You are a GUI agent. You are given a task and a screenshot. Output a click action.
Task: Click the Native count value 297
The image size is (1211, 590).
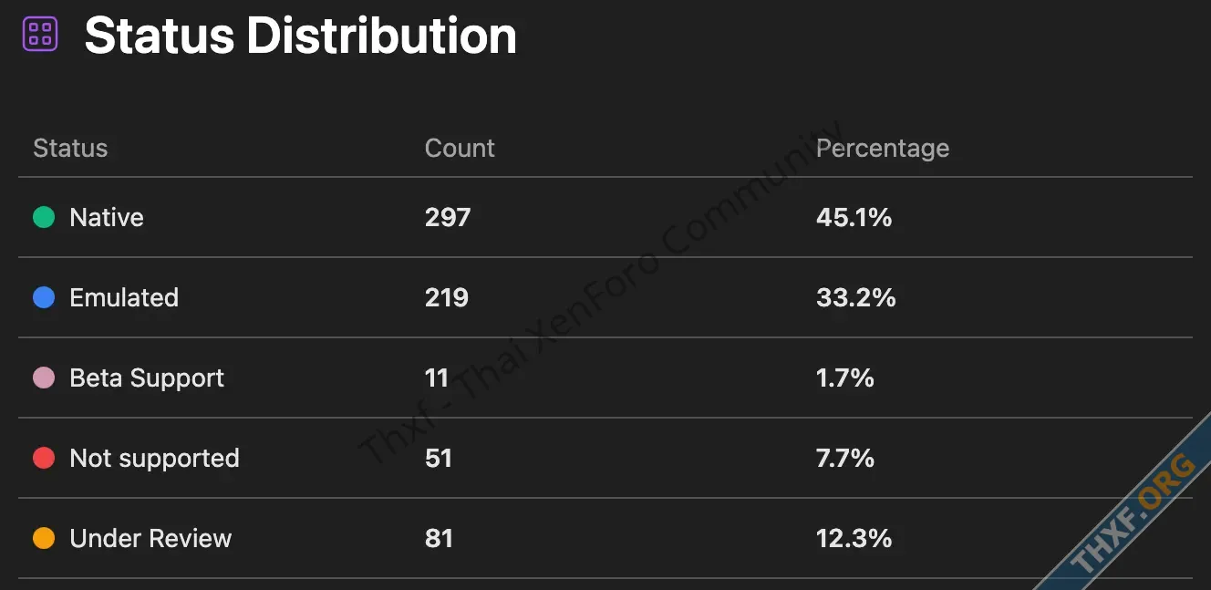click(448, 217)
